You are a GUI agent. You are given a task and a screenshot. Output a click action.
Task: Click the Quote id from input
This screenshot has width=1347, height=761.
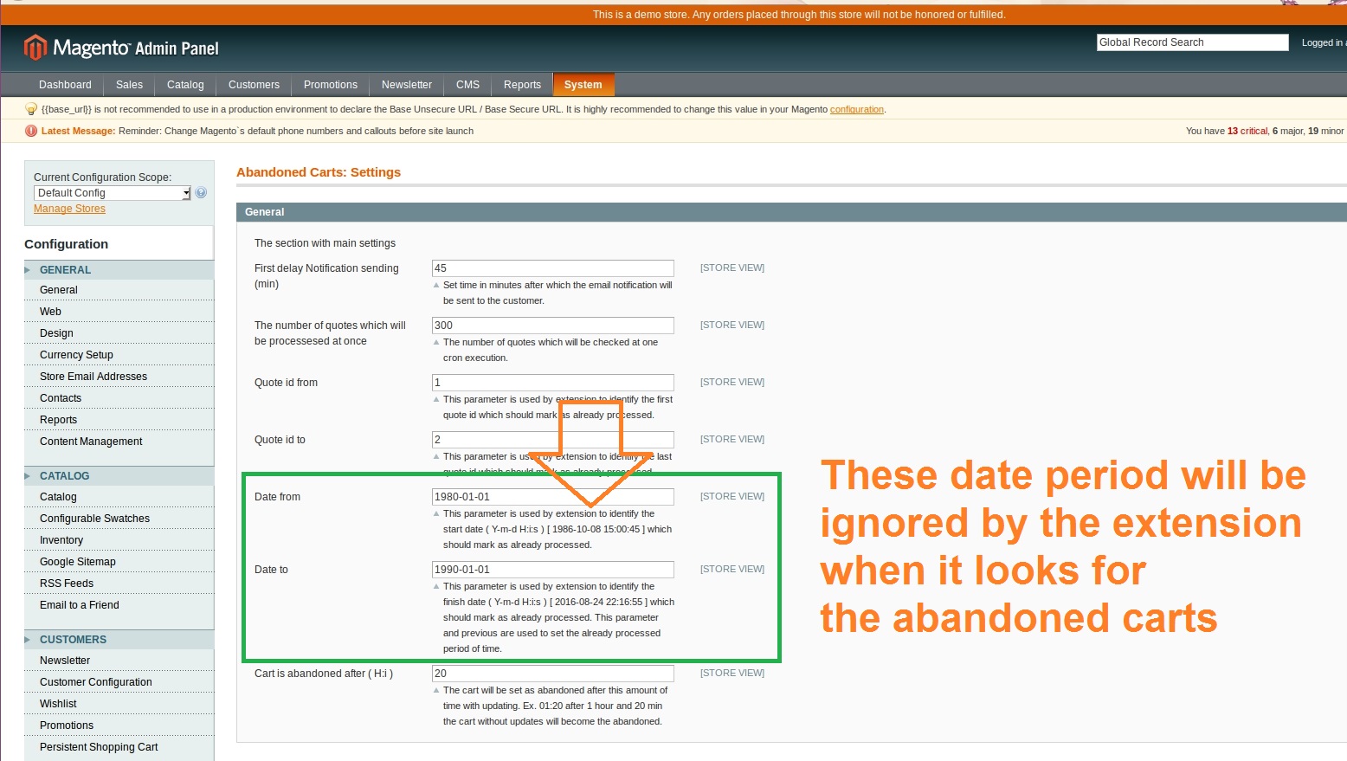(x=552, y=383)
